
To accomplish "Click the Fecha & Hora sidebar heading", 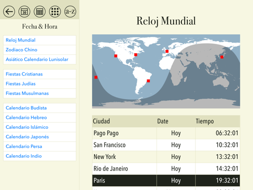I will (40, 26).
